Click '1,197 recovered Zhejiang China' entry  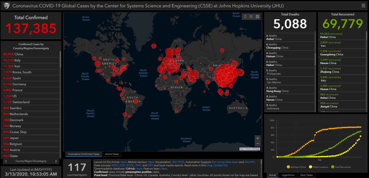(342, 70)
